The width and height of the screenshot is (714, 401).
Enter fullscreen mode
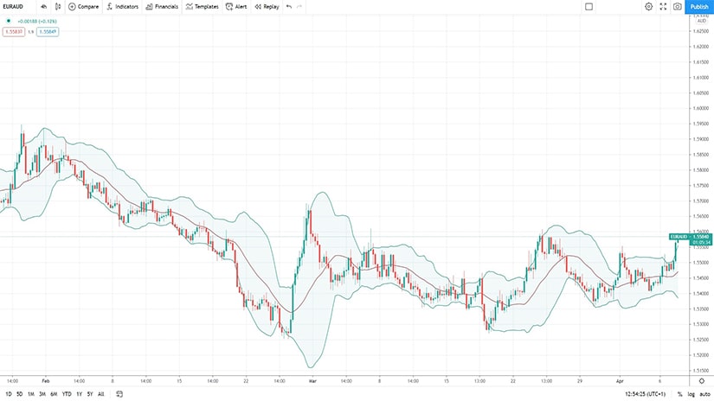coord(663,6)
